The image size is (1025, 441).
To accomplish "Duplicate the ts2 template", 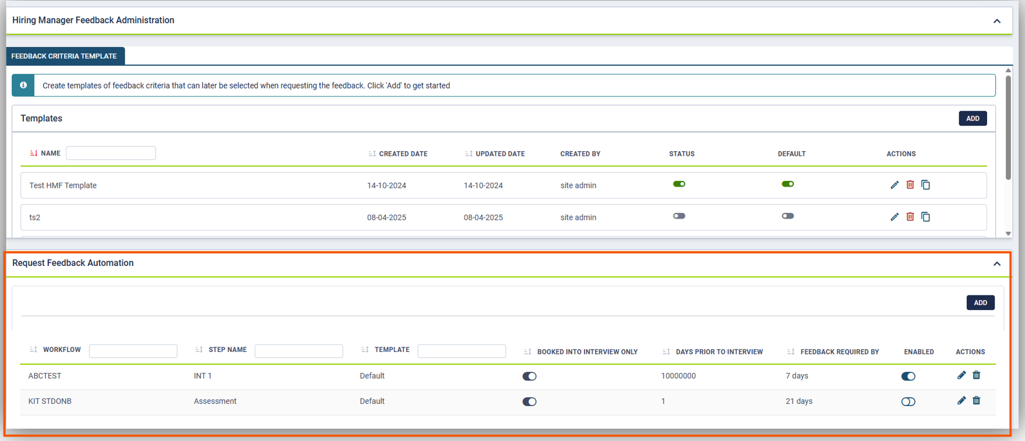I will click(x=925, y=217).
